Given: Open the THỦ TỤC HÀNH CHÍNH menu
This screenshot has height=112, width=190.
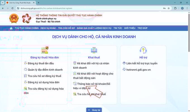Looking at the screenshot, I should [27, 28].
